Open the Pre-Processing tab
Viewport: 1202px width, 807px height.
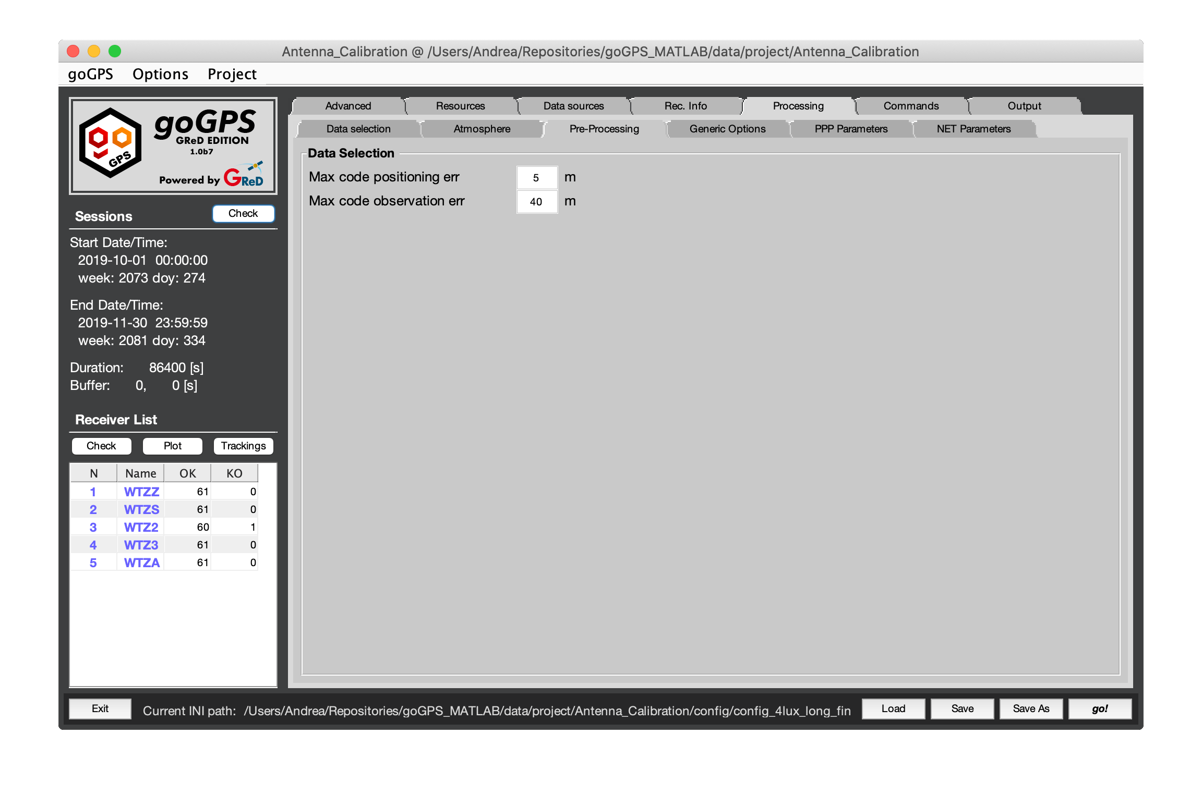(x=603, y=129)
